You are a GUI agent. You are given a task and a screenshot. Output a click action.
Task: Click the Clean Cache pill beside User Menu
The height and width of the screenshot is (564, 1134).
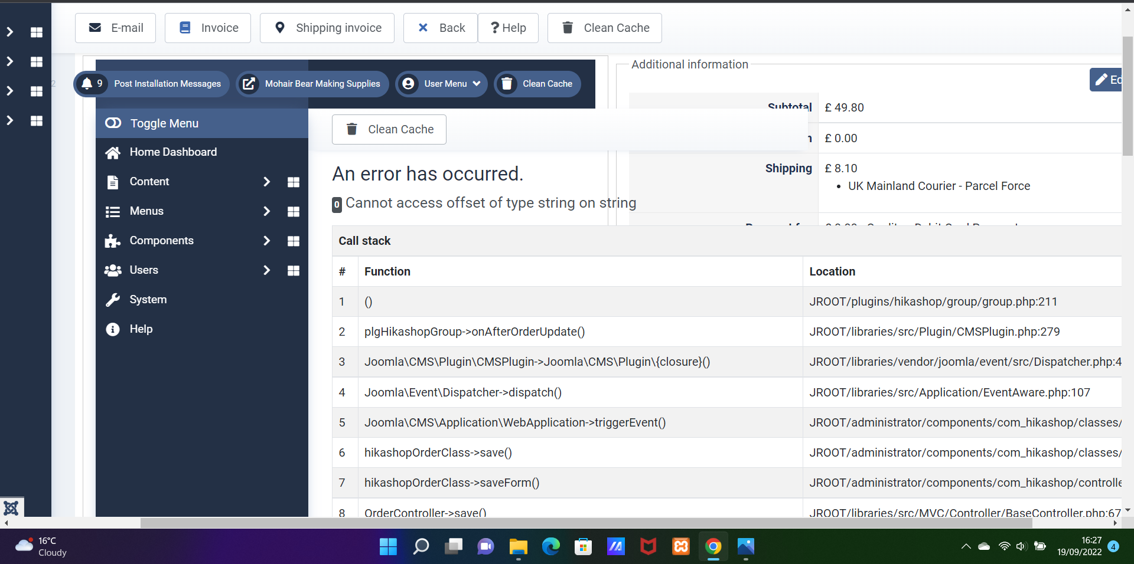tap(537, 84)
